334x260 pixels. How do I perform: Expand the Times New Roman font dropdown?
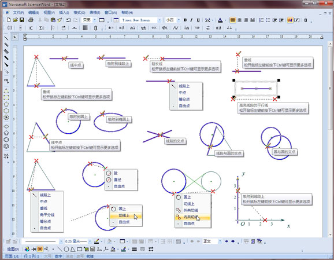pos(159,20)
